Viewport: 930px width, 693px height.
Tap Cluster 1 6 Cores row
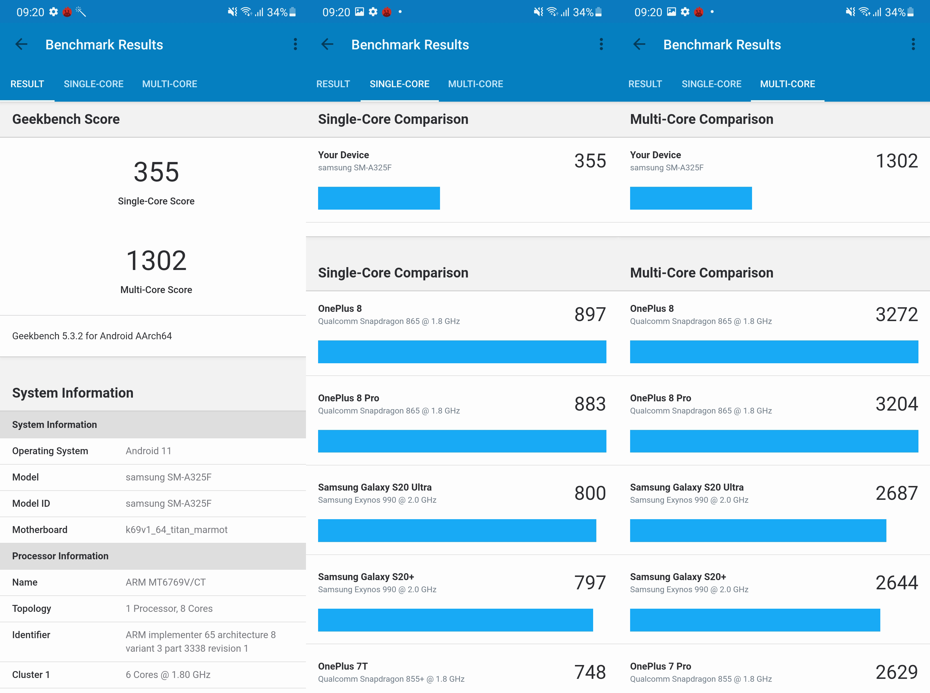coord(153,675)
